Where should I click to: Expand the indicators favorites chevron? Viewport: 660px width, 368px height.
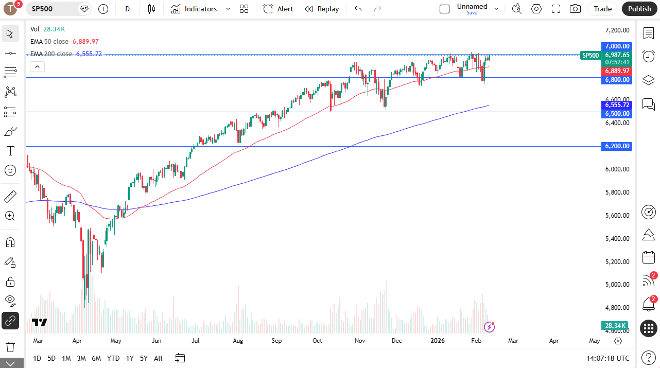(x=227, y=9)
